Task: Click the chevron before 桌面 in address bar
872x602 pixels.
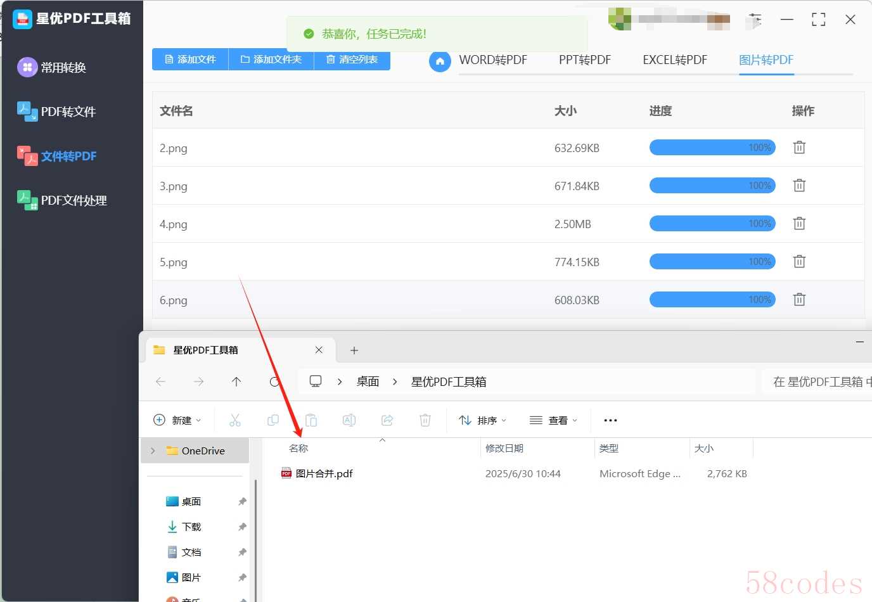Action: tap(340, 381)
